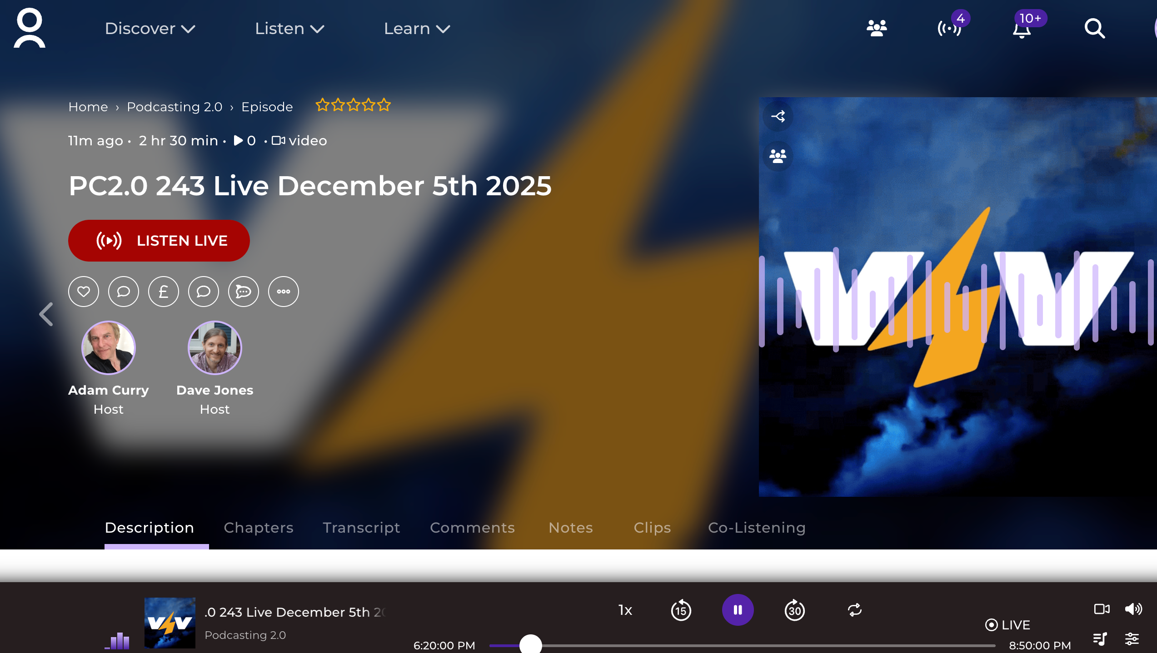The height and width of the screenshot is (653, 1157).
Task: Expand the Listen dropdown menu
Action: point(289,29)
